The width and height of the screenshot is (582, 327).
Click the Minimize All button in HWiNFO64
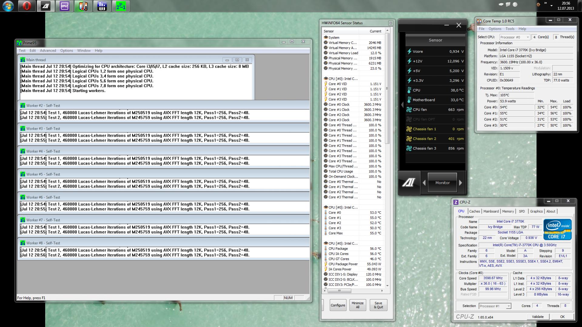[x=358, y=305]
